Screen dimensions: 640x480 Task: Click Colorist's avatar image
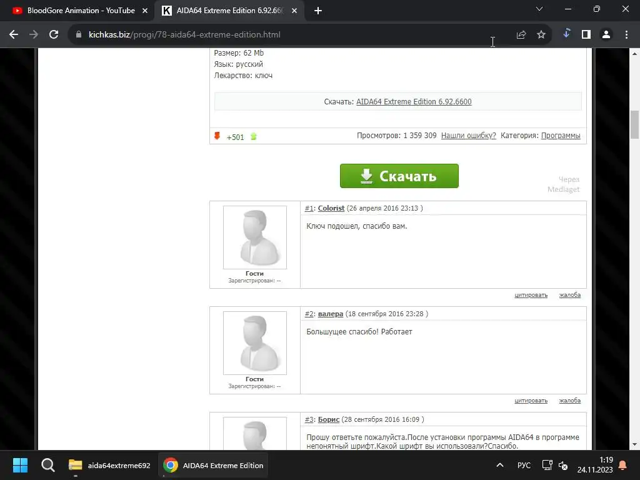(x=255, y=237)
